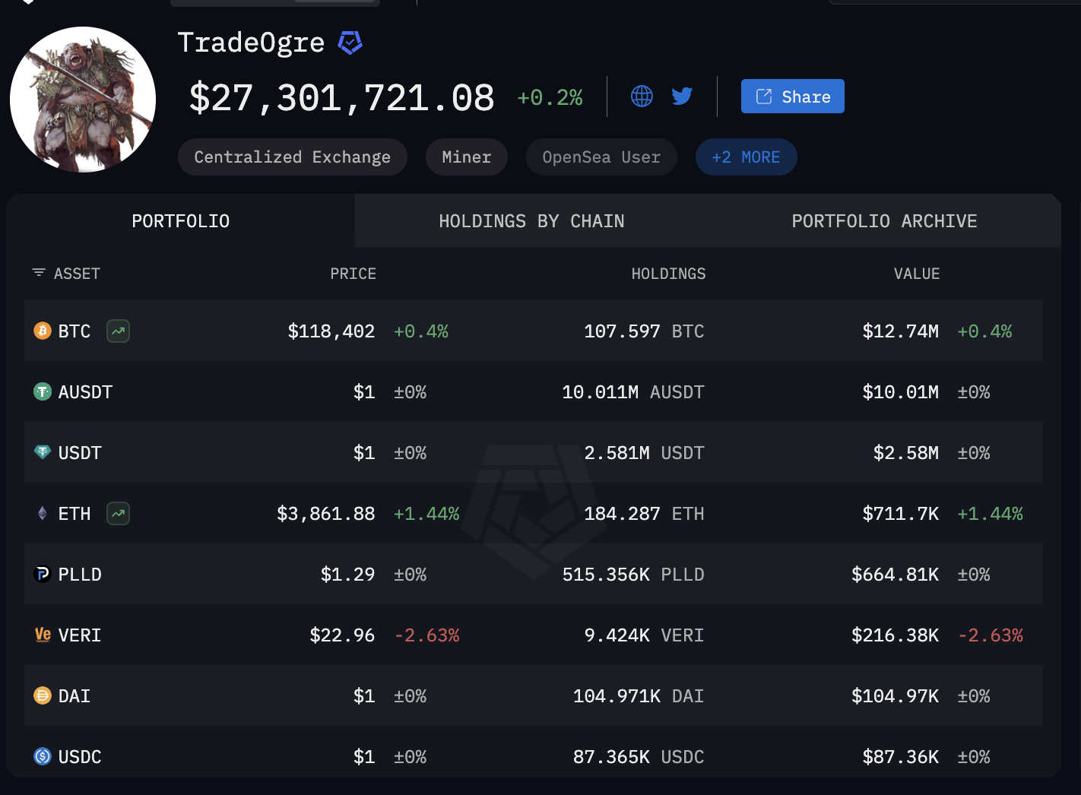Click the $12.74M BTC value
This screenshot has width=1081, height=795.
point(901,331)
